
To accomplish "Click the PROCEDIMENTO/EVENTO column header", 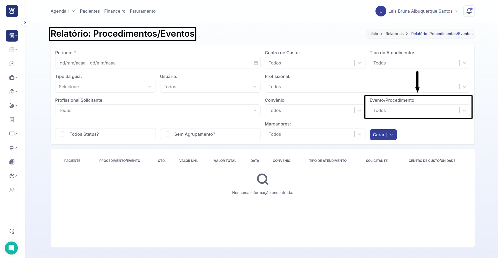I will (120, 161).
